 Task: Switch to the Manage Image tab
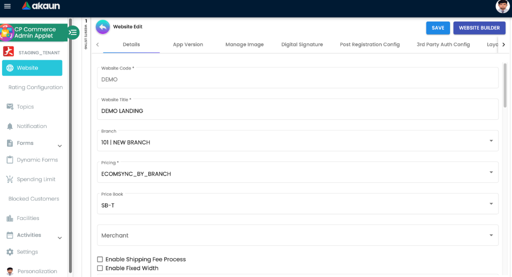244,44
